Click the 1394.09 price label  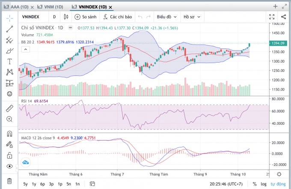278,43
